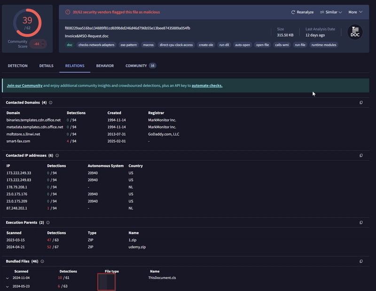Click the runtime-modules tag
Screen dimensions: 376x291
pos(324,45)
